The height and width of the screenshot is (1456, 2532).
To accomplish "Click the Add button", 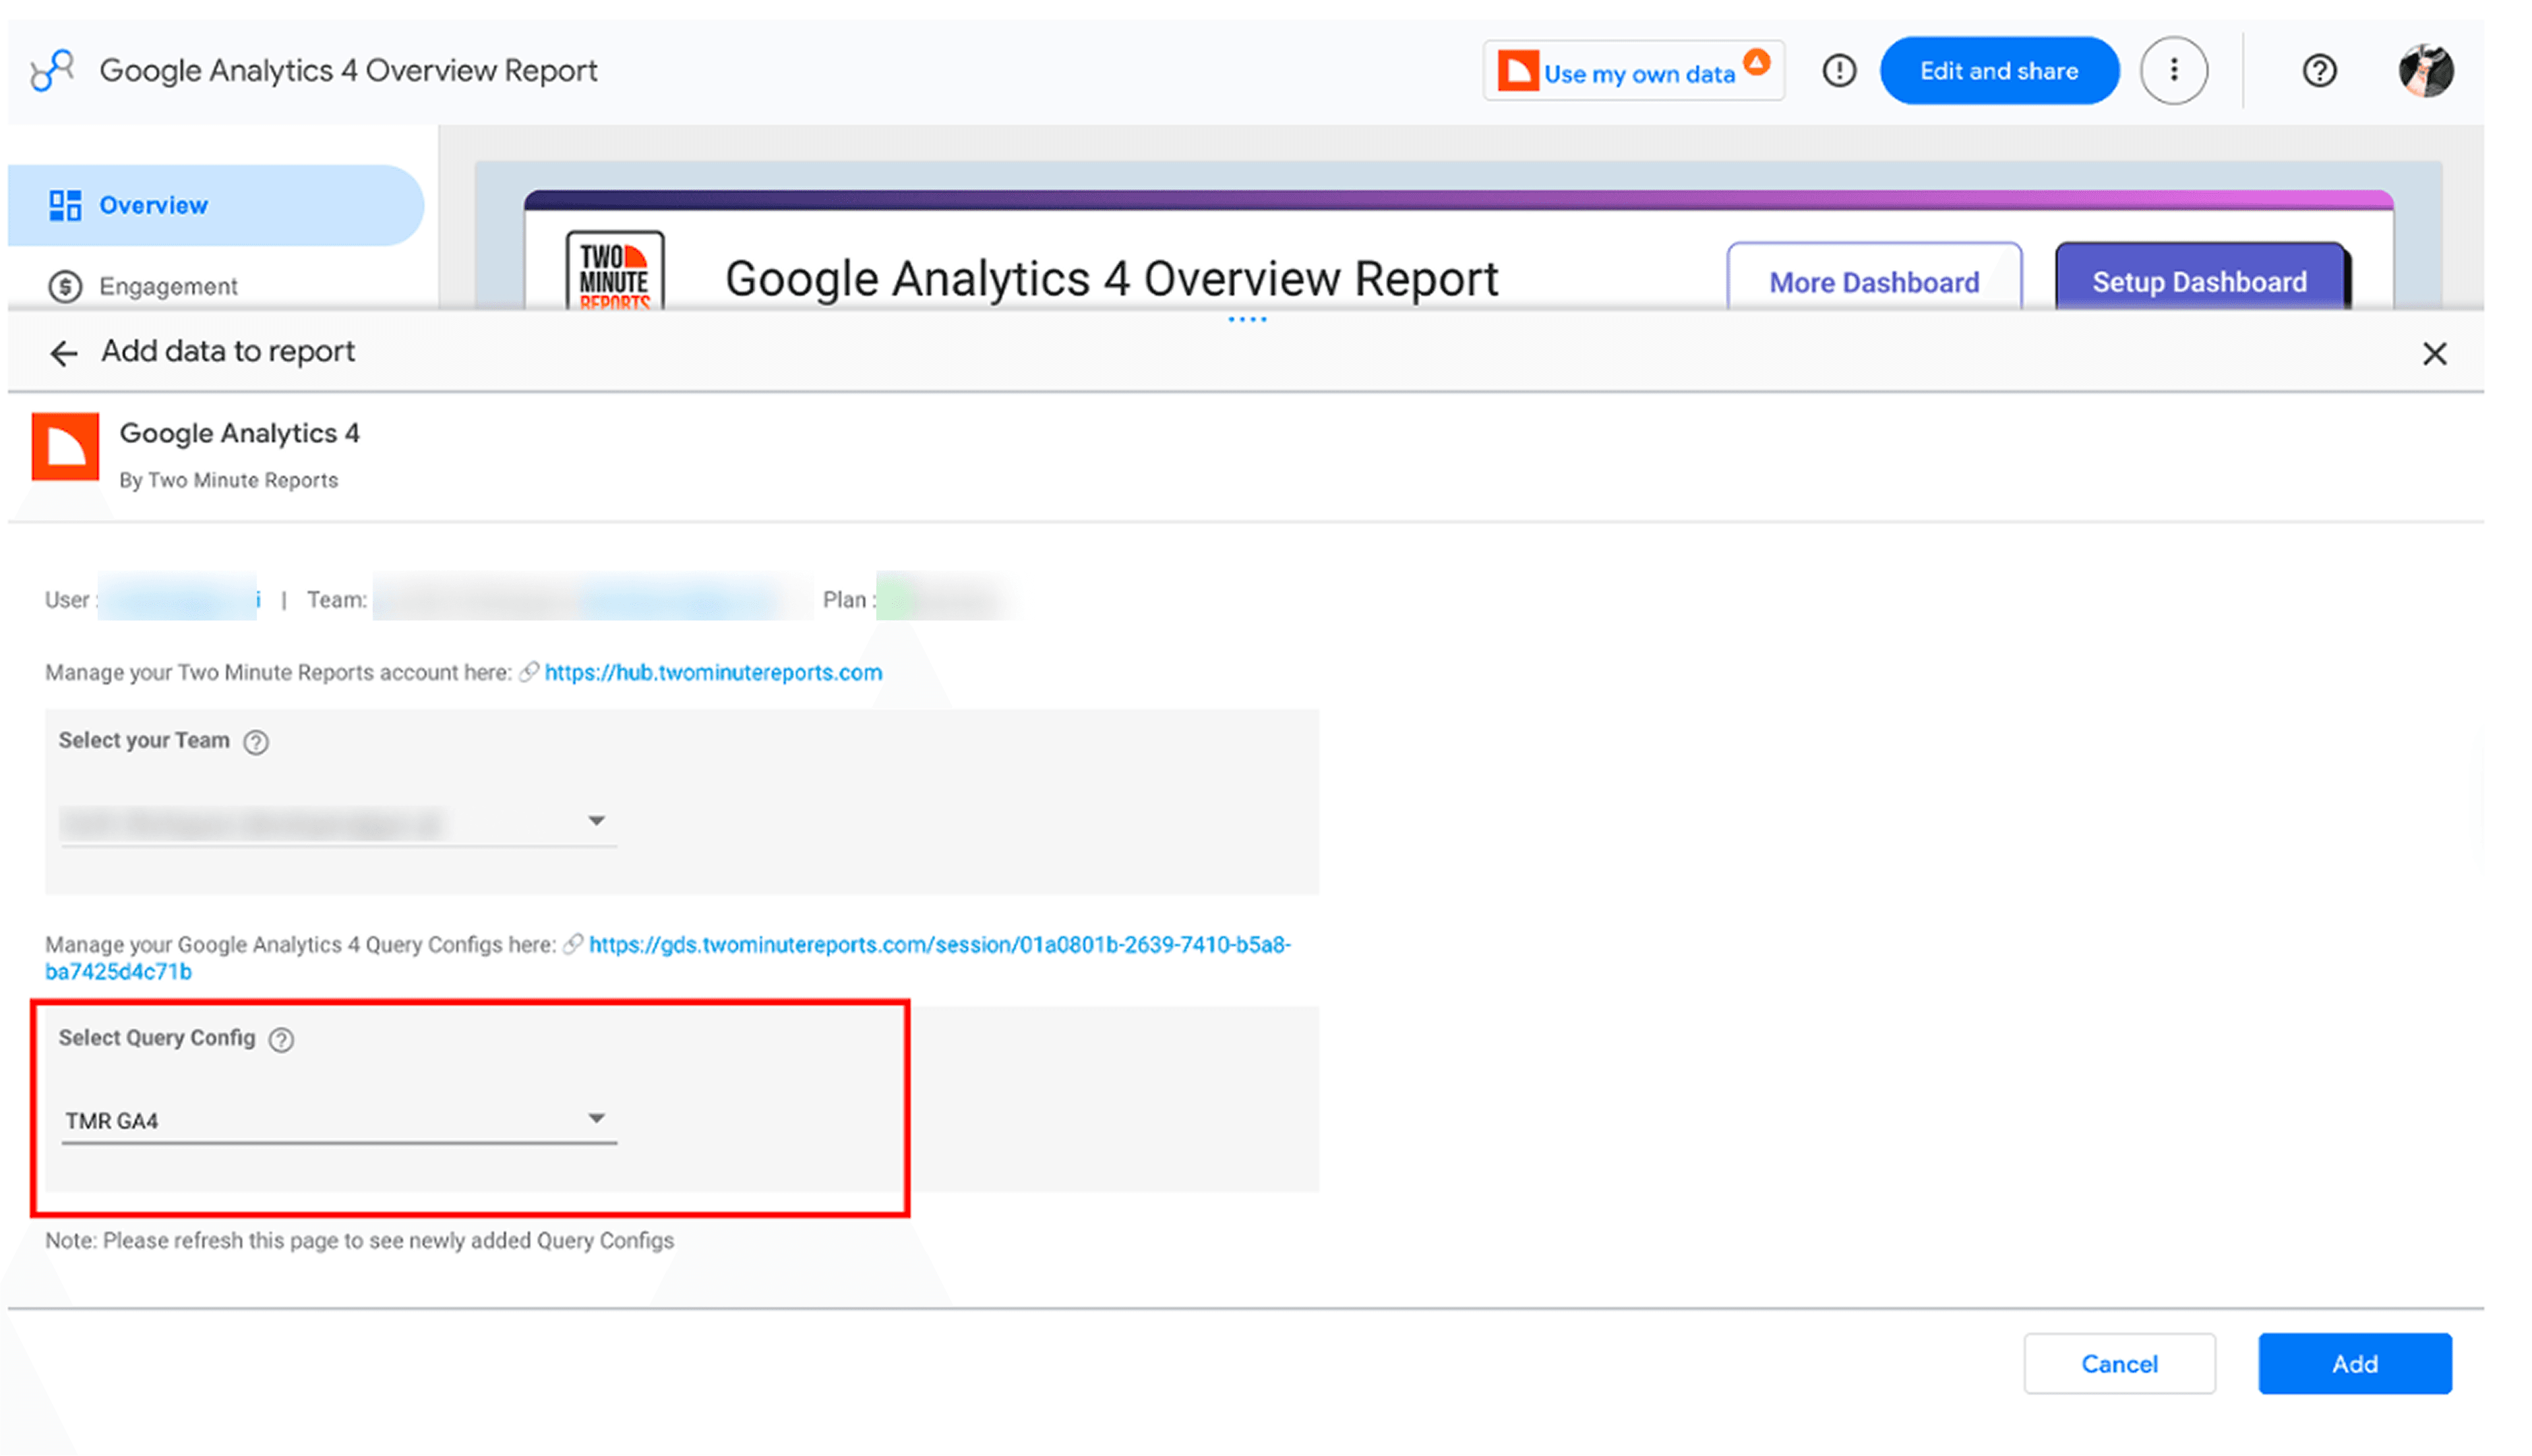I will 2355,1364.
